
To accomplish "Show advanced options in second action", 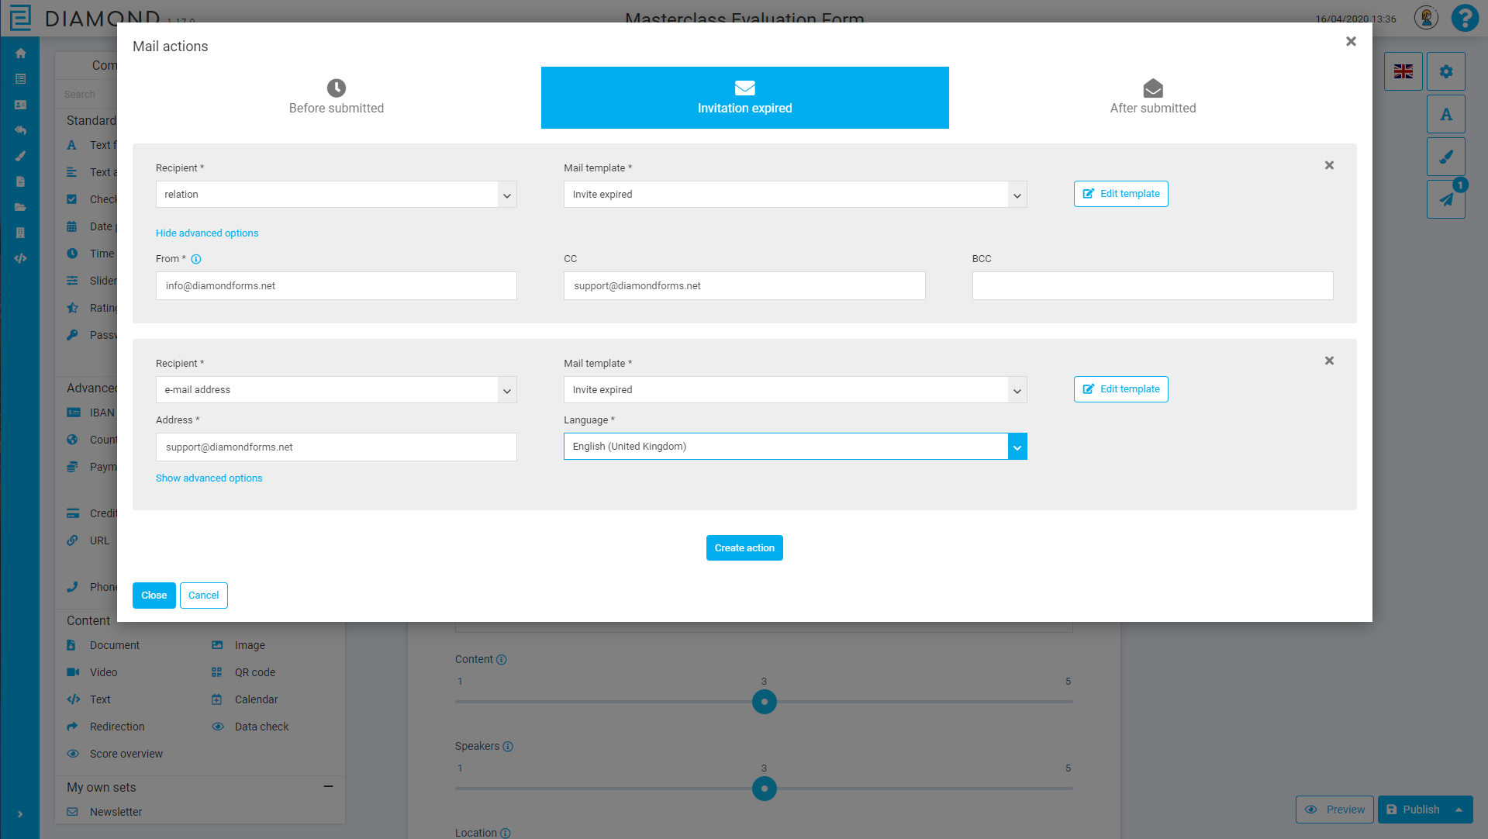I will point(209,478).
